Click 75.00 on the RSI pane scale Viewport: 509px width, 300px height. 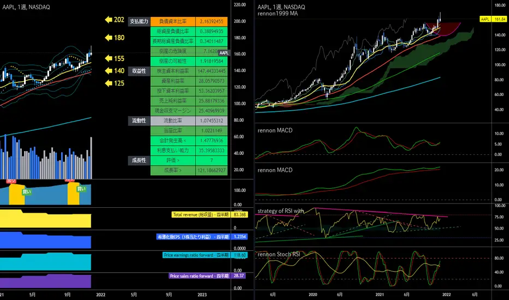[x=500, y=217]
